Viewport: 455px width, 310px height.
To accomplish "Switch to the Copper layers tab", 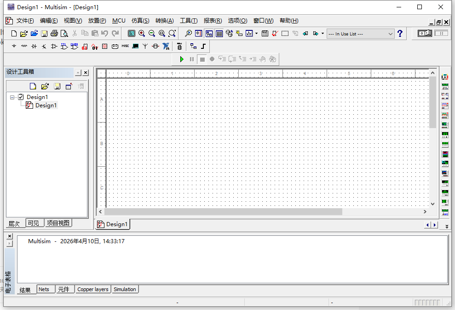I will coord(93,289).
